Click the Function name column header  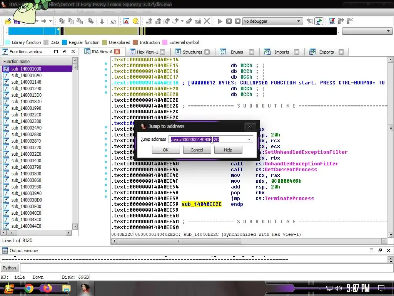(37, 61)
